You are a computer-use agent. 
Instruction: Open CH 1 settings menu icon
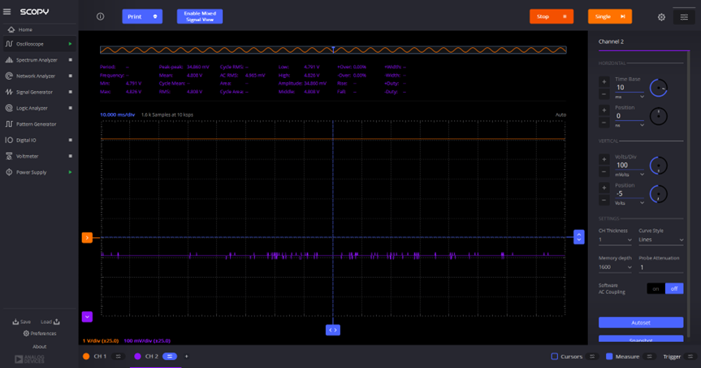[x=119, y=357]
